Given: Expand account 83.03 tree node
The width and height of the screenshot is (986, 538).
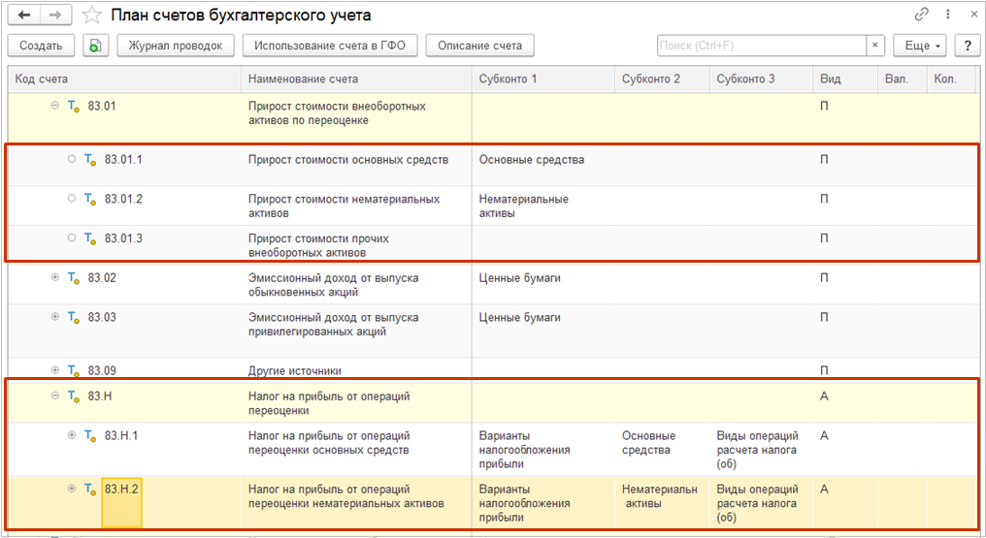Looking at the screenshot, I should [x=54, y=317].
